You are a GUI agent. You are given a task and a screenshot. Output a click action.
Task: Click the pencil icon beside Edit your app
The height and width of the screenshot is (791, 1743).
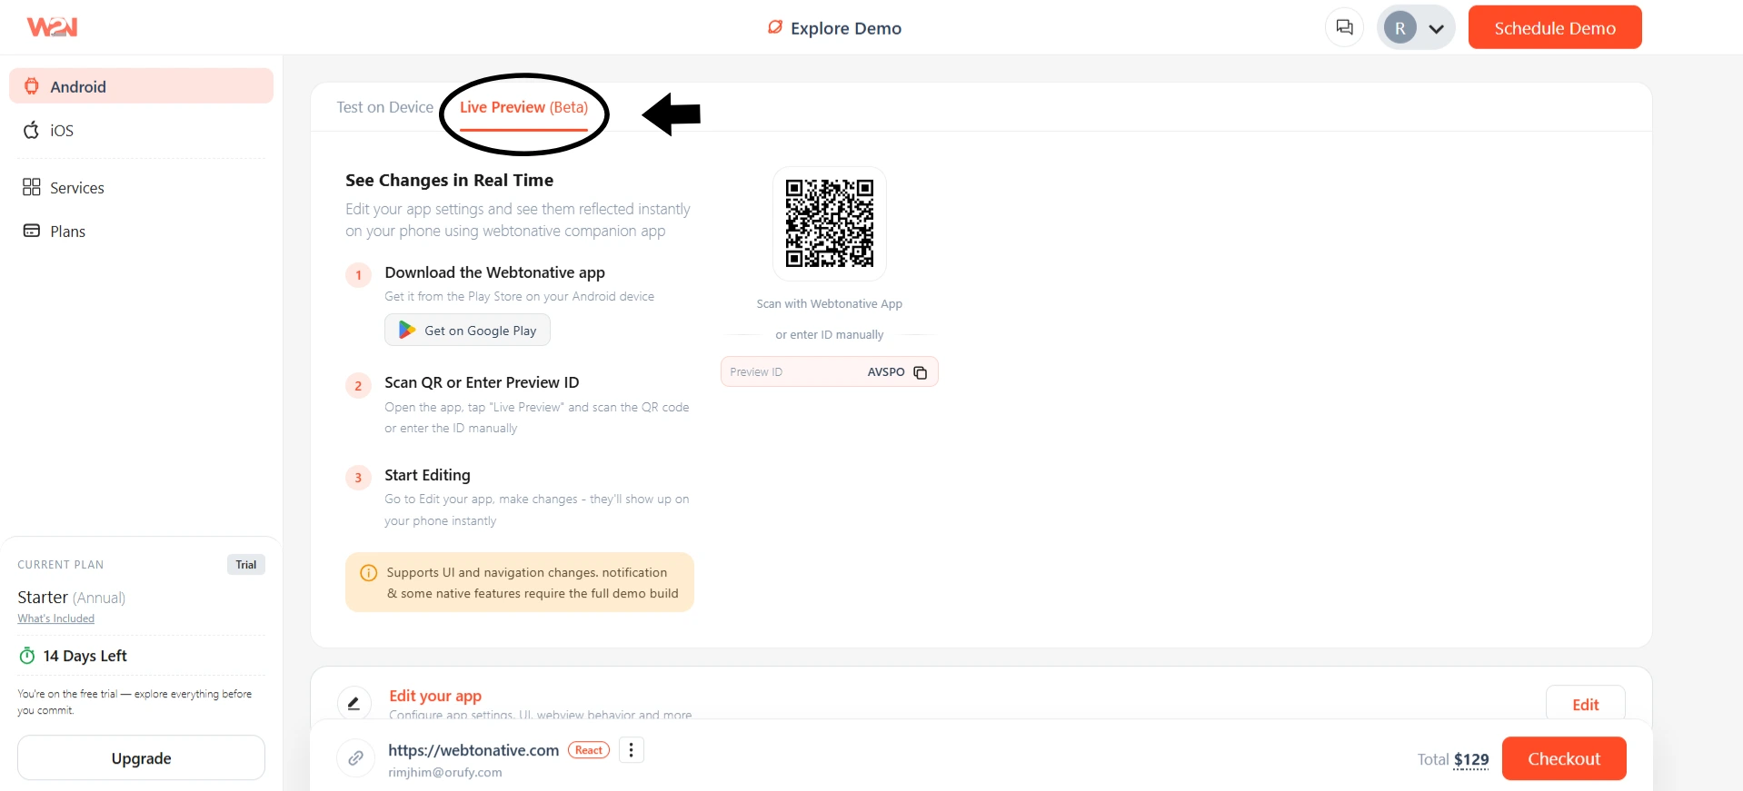click(354, 703)
